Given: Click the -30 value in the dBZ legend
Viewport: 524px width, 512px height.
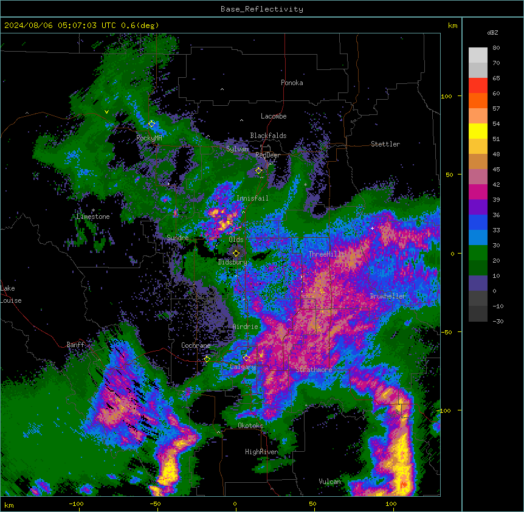Looking at the screenshot, I should tap(498, 322).
